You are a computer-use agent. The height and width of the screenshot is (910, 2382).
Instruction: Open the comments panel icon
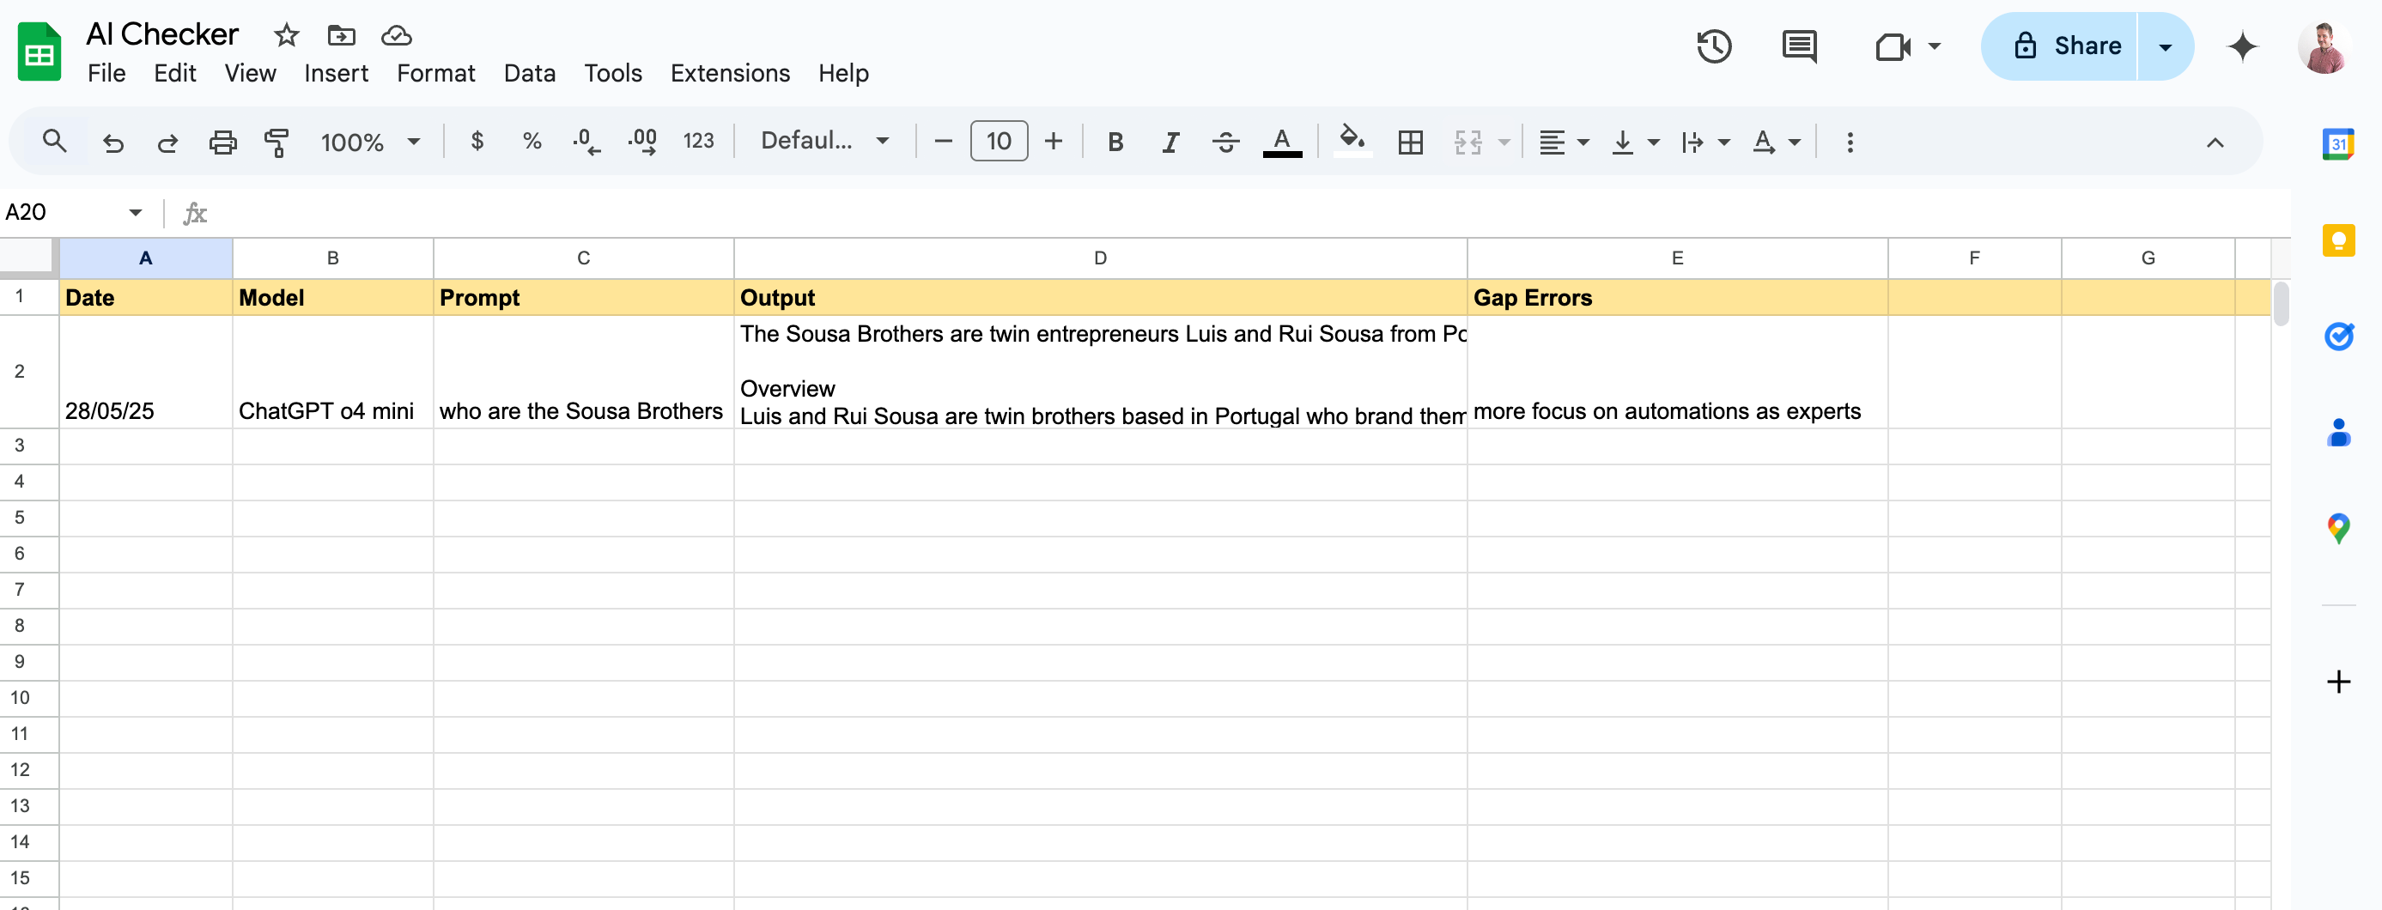coord(1798,46)
